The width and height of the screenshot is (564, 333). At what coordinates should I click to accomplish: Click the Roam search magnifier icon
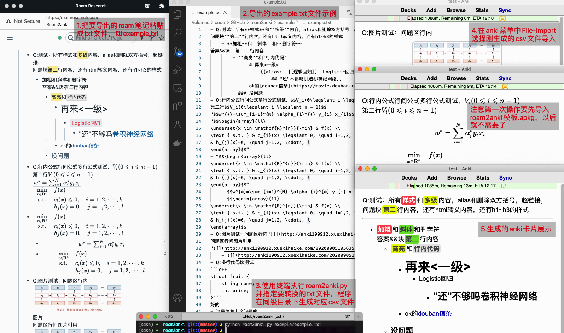[71, 38]
